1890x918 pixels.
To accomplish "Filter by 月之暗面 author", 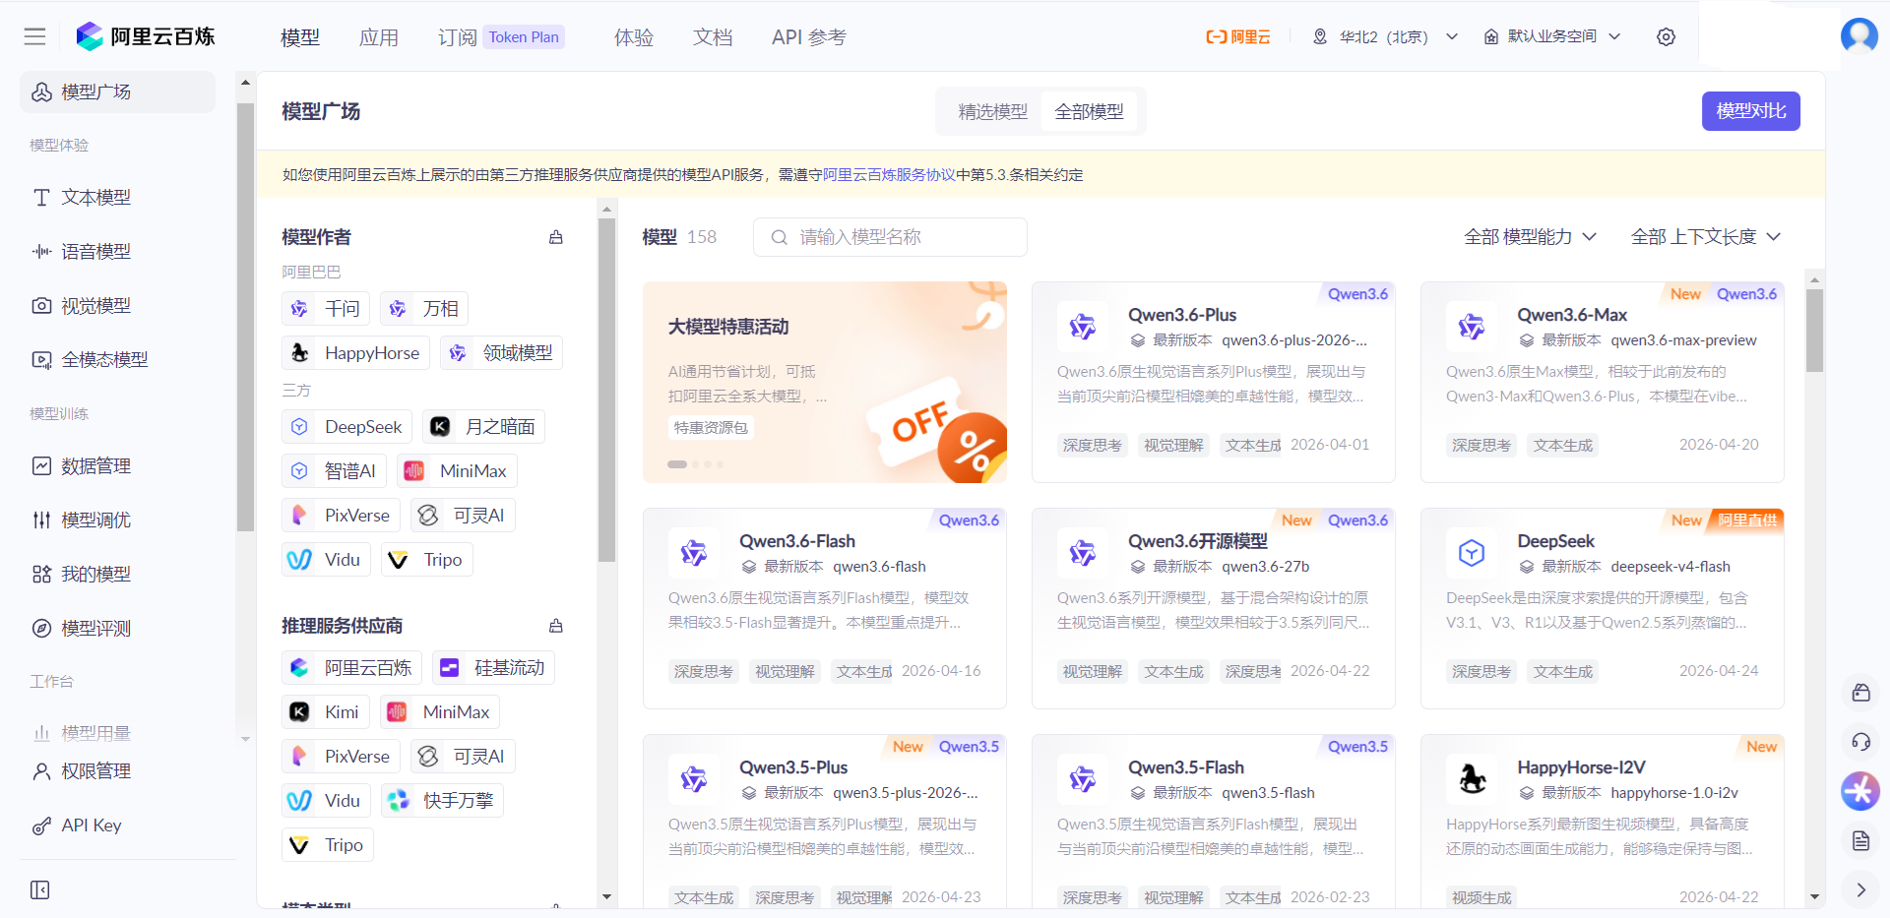I will pyautogui.click(x=483, y=427).
